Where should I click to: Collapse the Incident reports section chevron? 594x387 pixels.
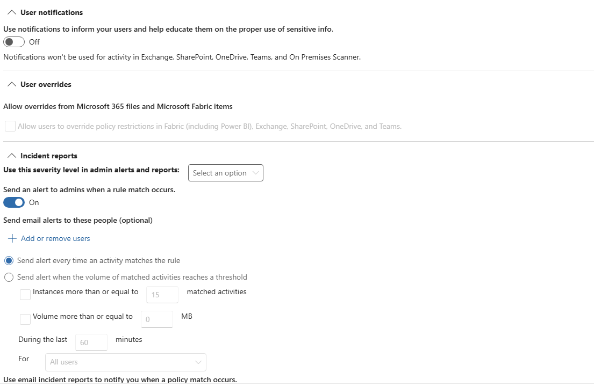pyautogui.click(x=12, y=156)
